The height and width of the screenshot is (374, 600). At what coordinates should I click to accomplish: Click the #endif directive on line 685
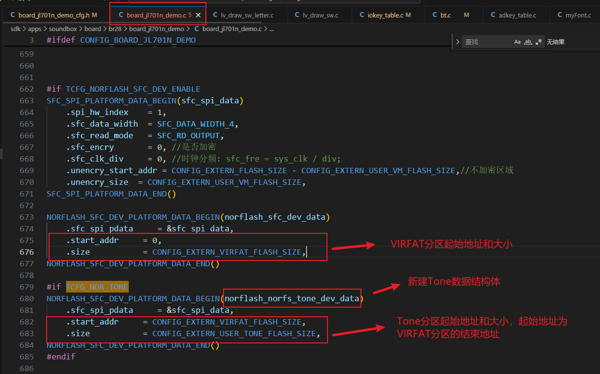(61, 357)
